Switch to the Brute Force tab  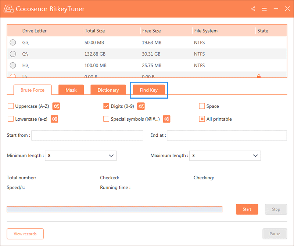(x=32, y=90)
